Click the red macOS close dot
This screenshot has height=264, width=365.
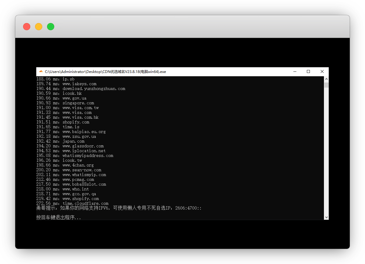coord(27,27)
